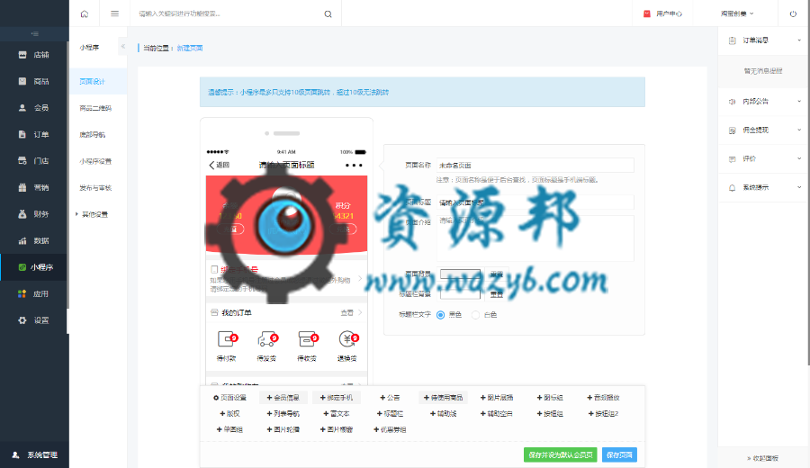Collapse the dark sidebar with top toggle icon
Viewport: 810px width, 468px height.
coord(34,34)
